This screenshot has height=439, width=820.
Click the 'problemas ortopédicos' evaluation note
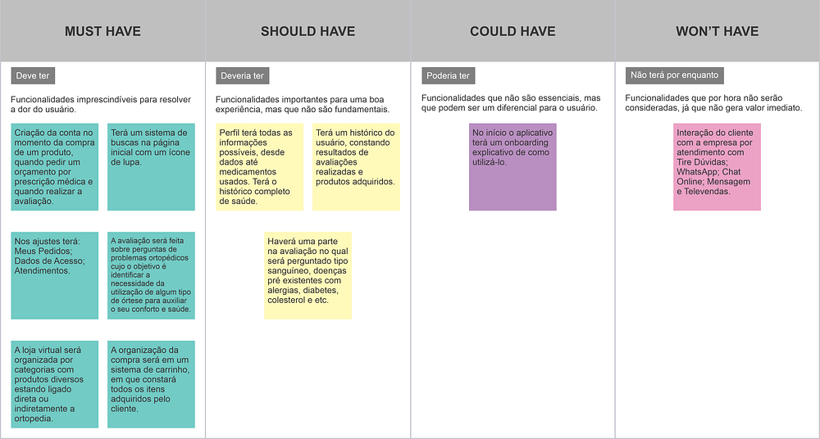pyautogui.click(x=151, y=275)
